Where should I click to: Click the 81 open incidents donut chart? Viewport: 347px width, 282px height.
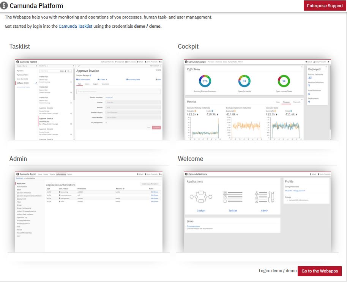(244, 81)
